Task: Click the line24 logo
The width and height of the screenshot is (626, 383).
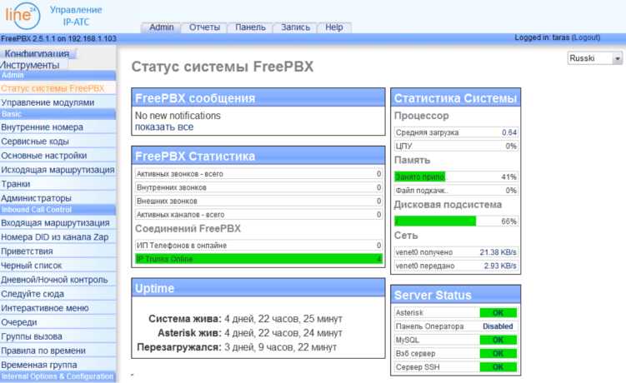Action: pos(23,15)
